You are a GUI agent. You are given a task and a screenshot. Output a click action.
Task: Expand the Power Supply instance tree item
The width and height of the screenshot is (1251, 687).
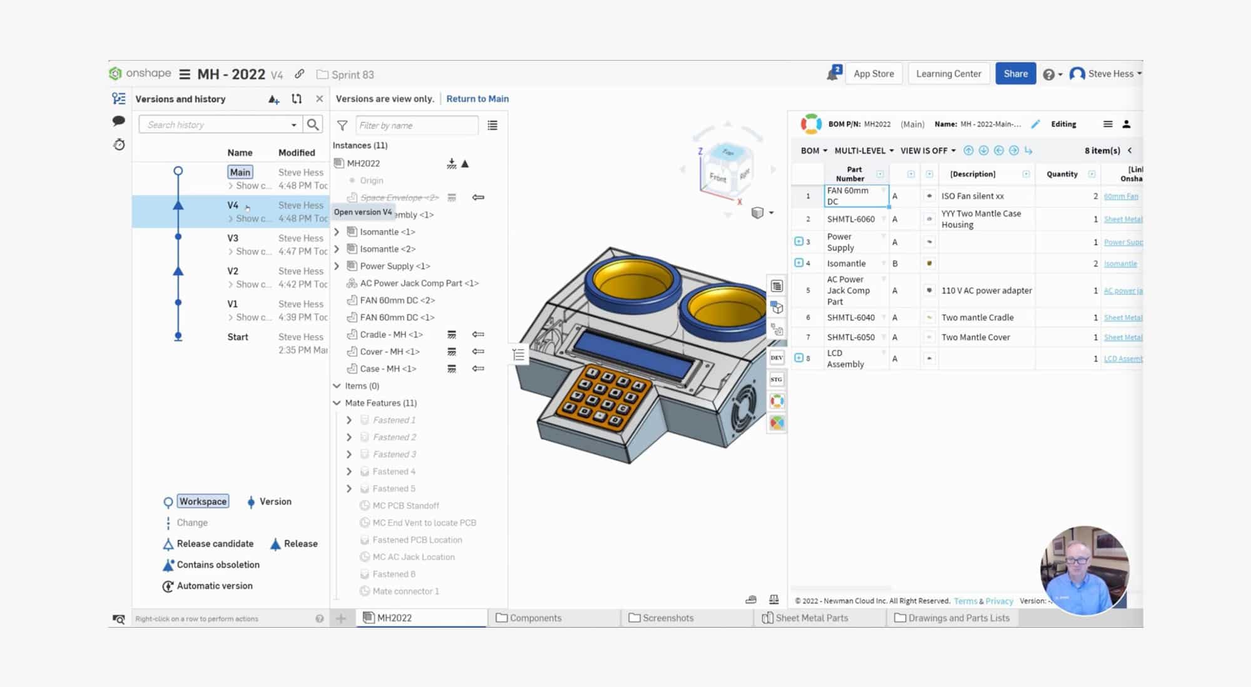[x=337, y=266]
